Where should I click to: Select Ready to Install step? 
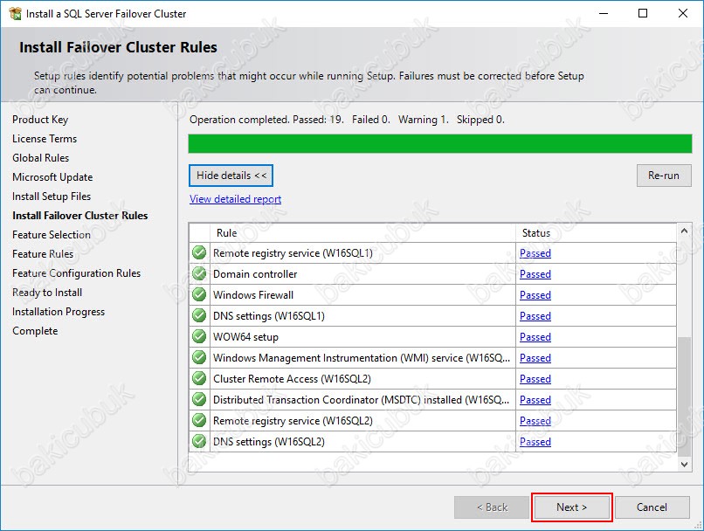46,293
